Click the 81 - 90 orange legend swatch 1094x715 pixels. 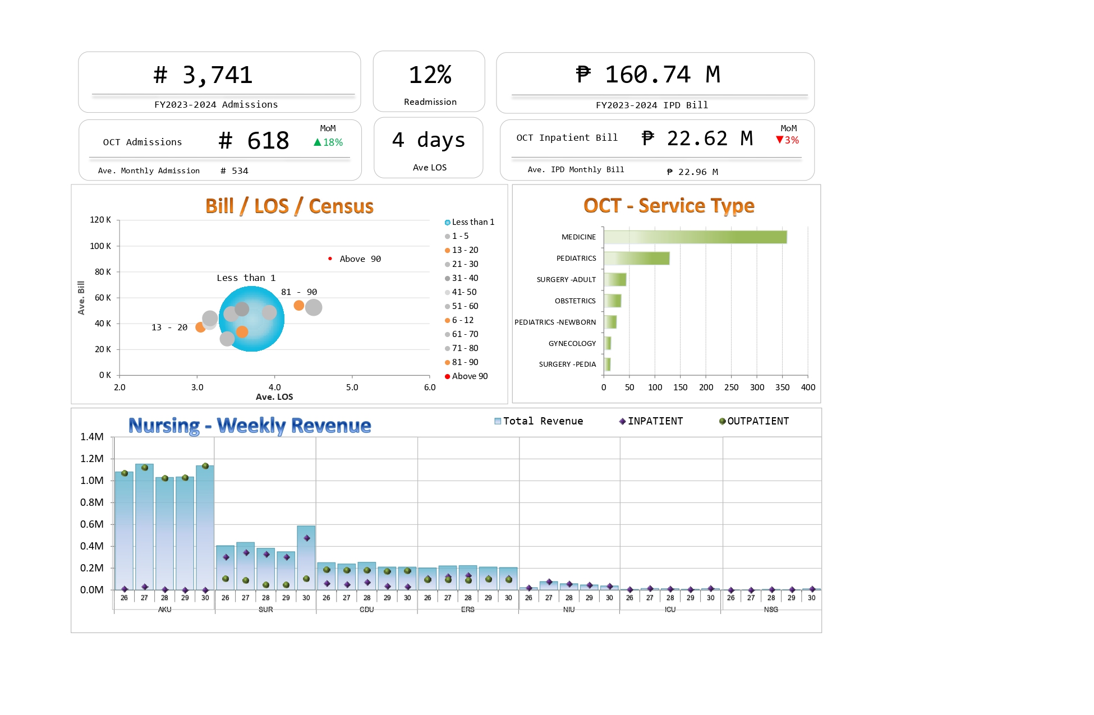[448, 362]
